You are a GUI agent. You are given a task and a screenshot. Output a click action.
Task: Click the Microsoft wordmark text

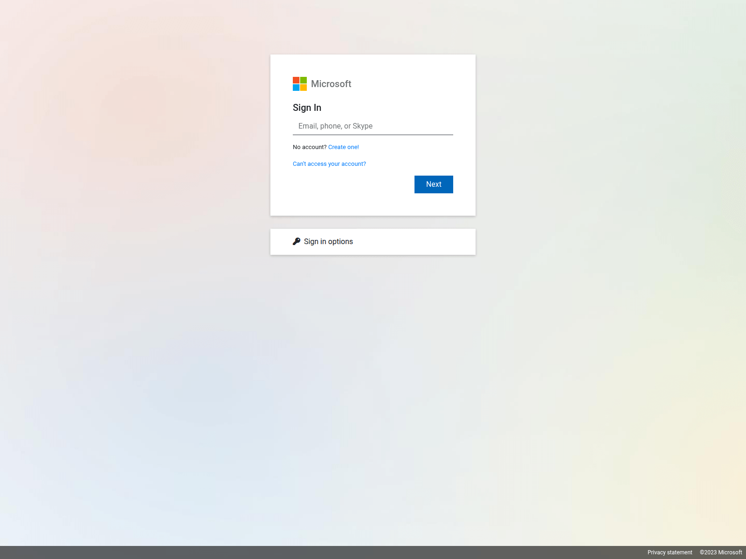click(x=331, y=84)
